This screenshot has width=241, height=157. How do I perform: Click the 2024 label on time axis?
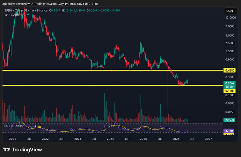pyautogui.click(x=110, y=139)
